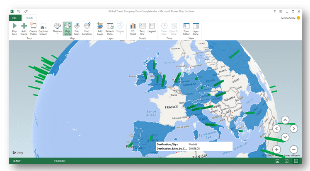The width and height of the screenshot is (310, 171).
Task: Click the bing logo
Action: 18,152
